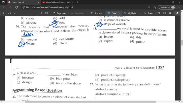Image resolution: width=183 pixels, height=103 pixels.
Task: Click option "(c) export" in question 45
Action: tap(106, 41)
